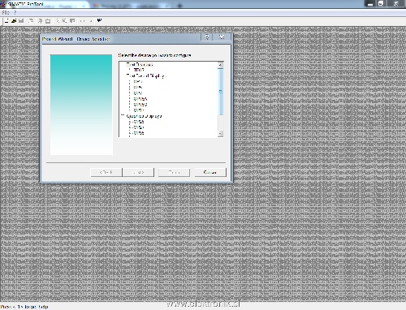Viewport: 406px width, 310px height.
Task: Minimize the ProTool main window
Action: click(x=370, y=3)
